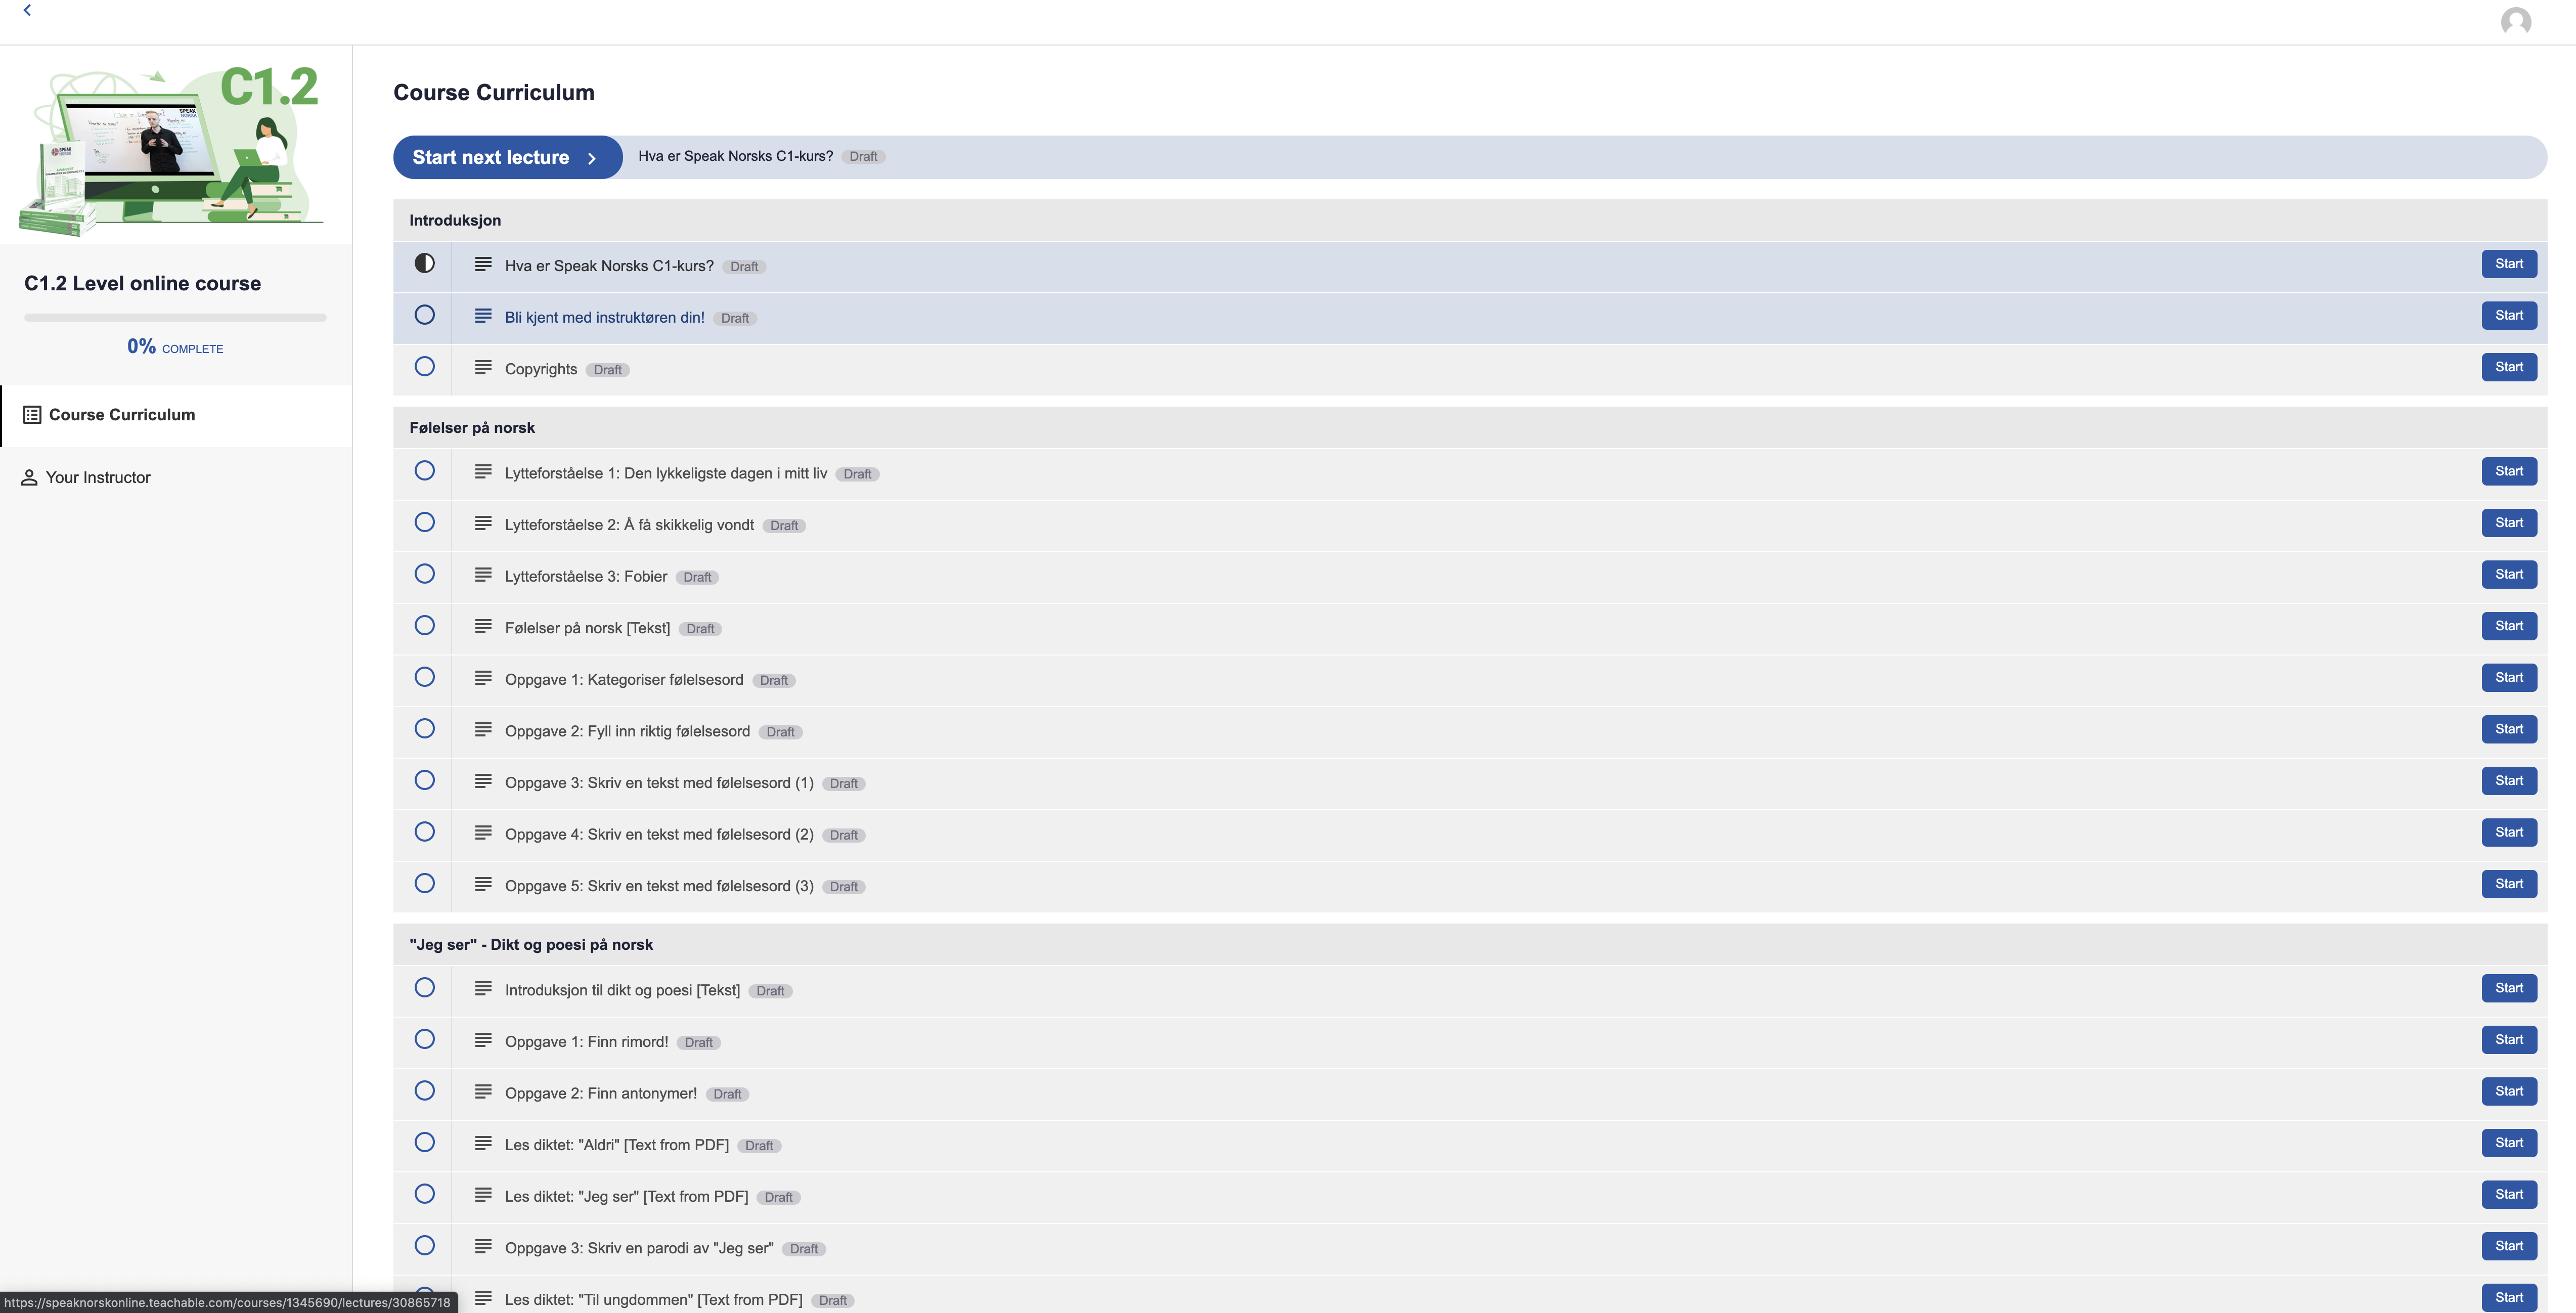The width and height of the screenshot is (2576, 1313).
Task: Click text-lines icon beside Lytteforståelse 3: Fobier
Action: tap(483, 574)
